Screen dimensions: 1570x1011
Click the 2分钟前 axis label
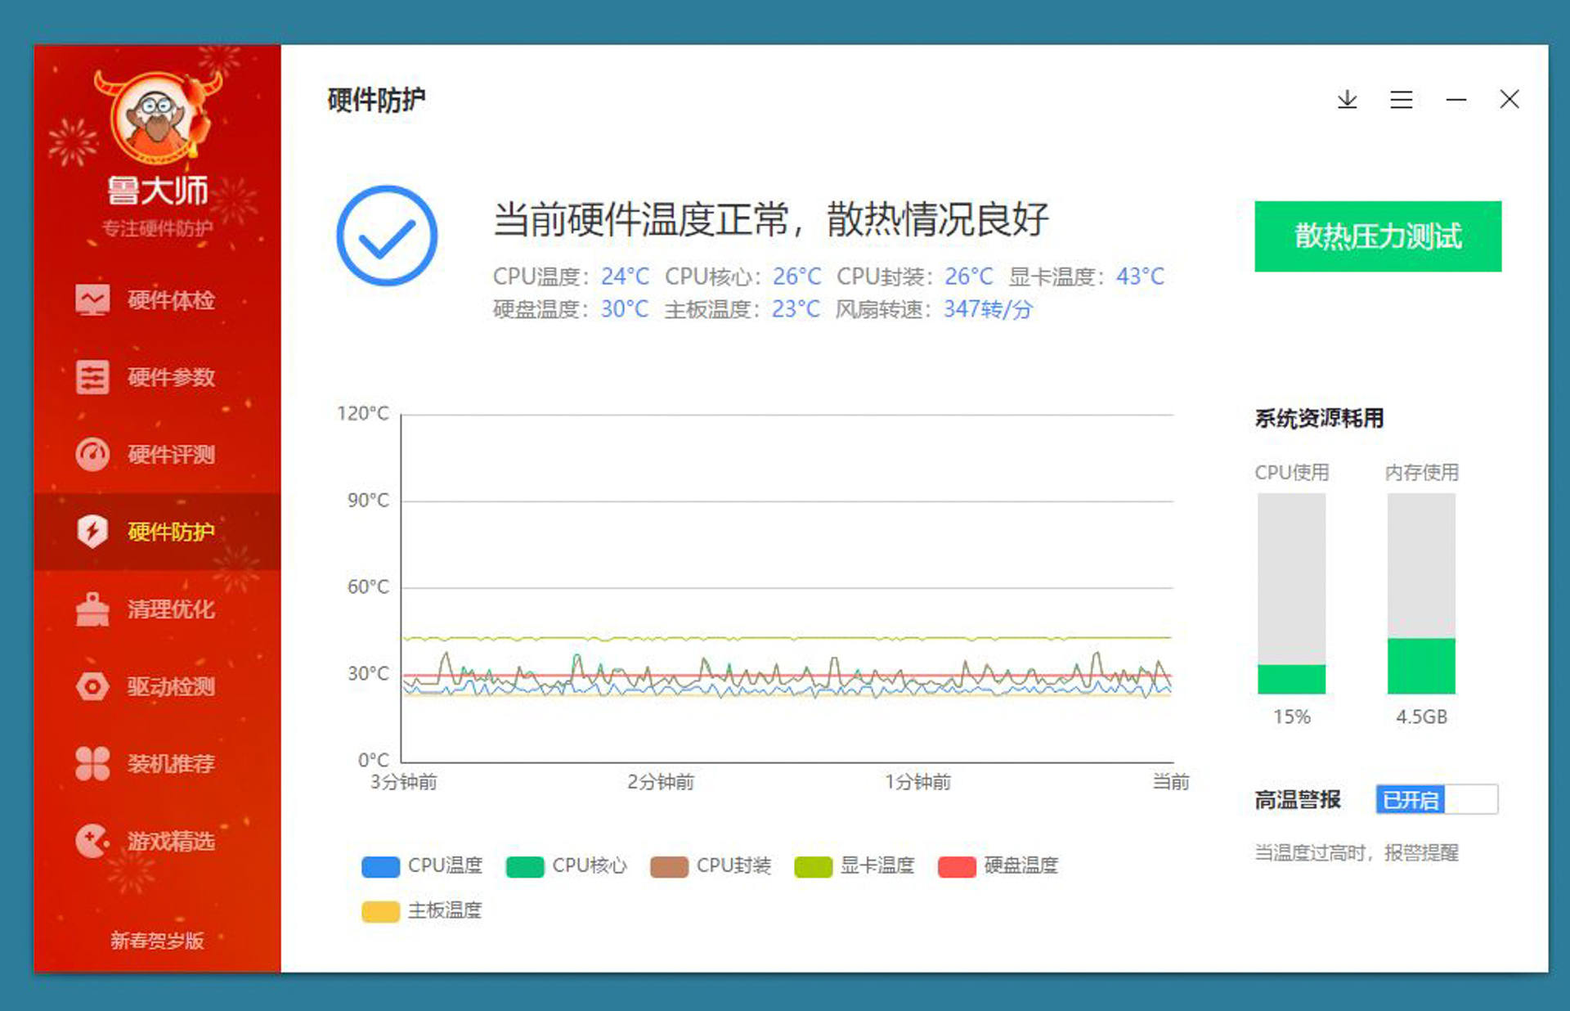tap(661, 783)
